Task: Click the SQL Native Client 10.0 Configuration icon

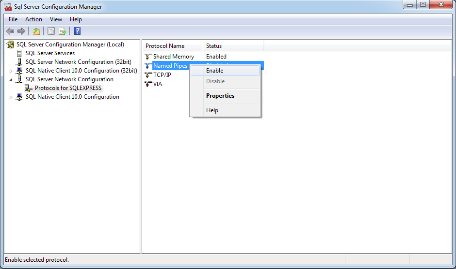Action: (19, 97)
